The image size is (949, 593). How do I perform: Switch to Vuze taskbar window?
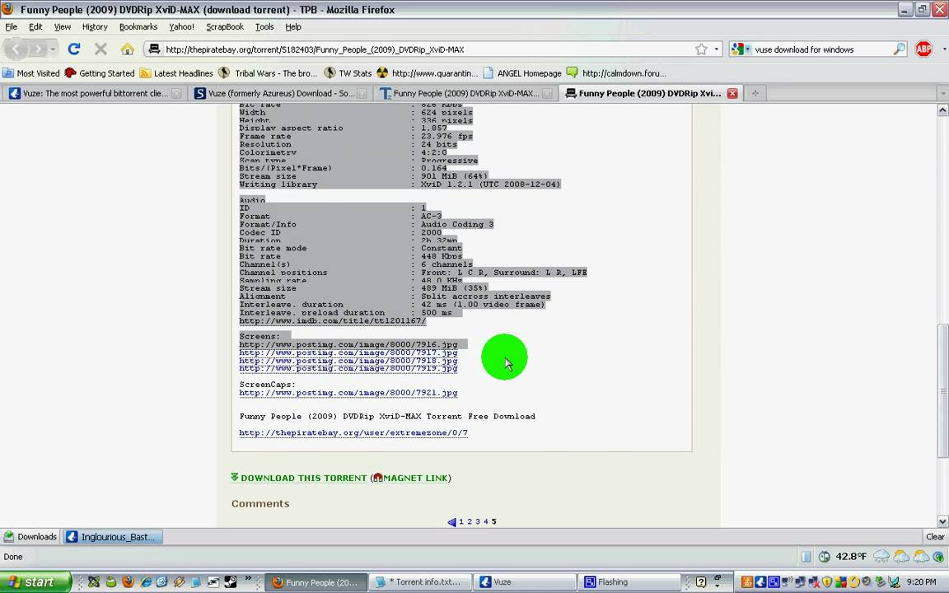524,582
